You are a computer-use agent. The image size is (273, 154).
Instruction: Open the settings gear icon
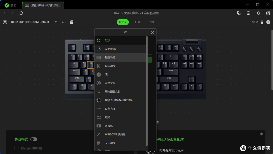258,13
